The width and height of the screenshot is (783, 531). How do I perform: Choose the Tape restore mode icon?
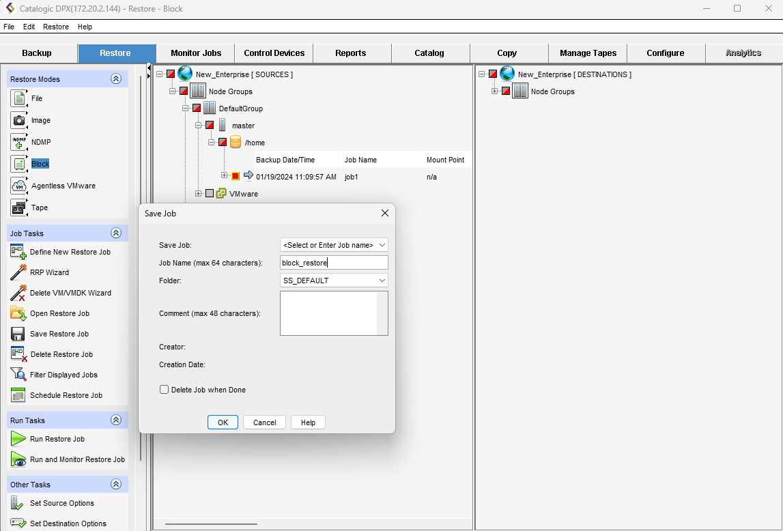[x=18, y=207]
